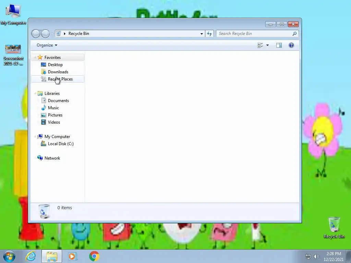
Task: Open Recent Places
Action: point(60,79)
